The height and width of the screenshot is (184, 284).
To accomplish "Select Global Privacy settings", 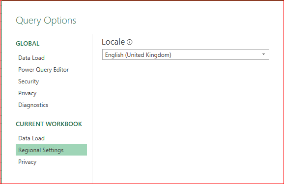I will click(27, 93).
